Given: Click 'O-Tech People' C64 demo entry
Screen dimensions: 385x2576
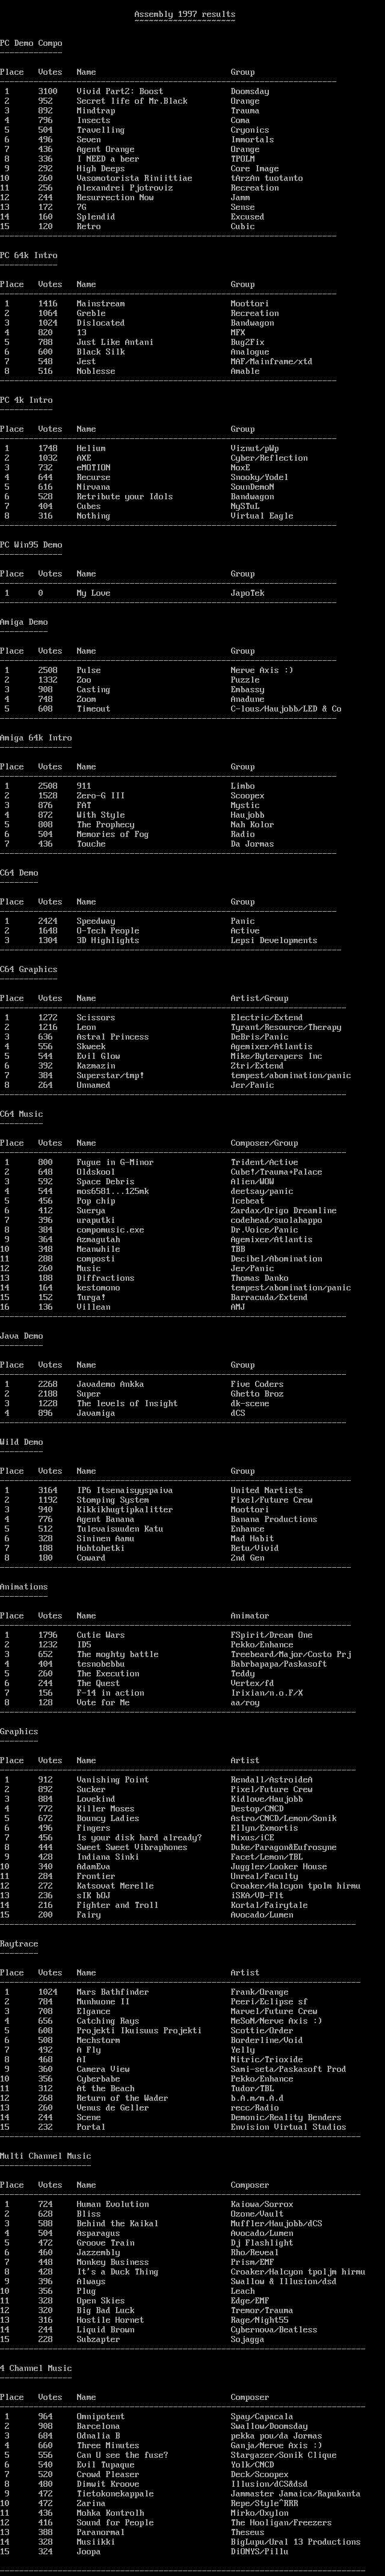Looking at the screenshot, I should pyautogui.click(x=108, y=931).
